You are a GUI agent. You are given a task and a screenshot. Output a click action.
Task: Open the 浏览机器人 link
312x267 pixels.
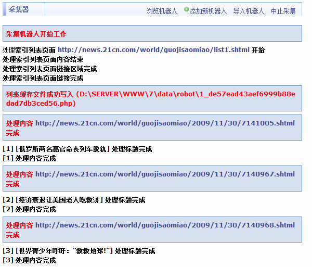(x=162, y=11)
